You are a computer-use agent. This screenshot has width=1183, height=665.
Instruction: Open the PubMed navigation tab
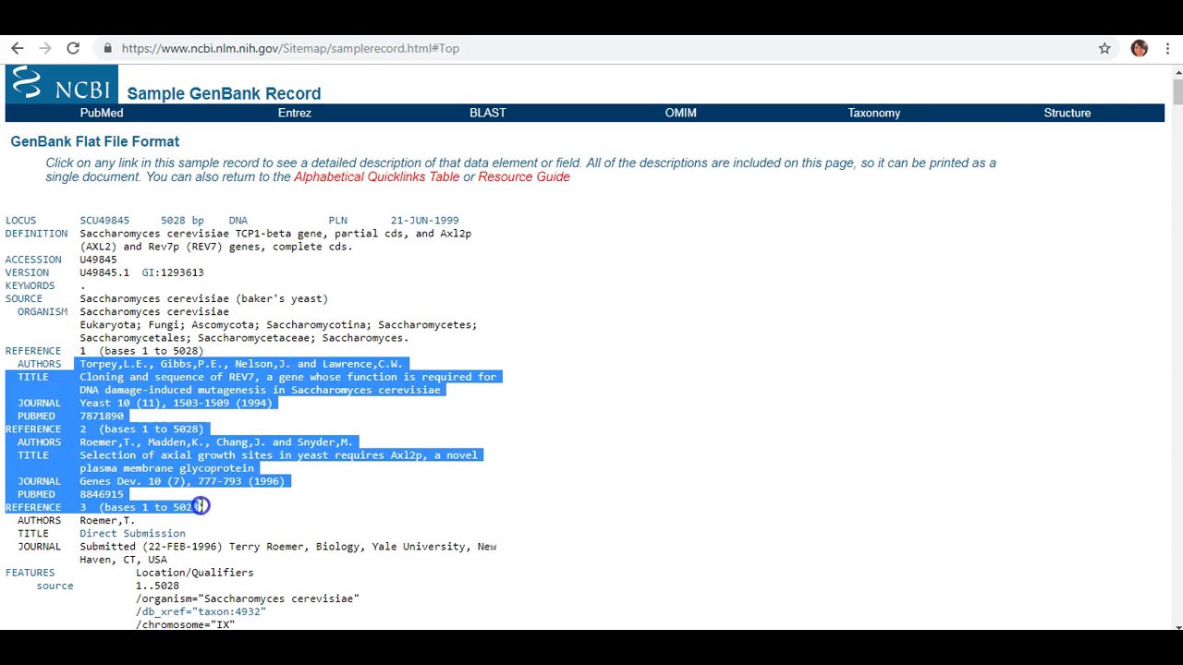pos(102,113)
